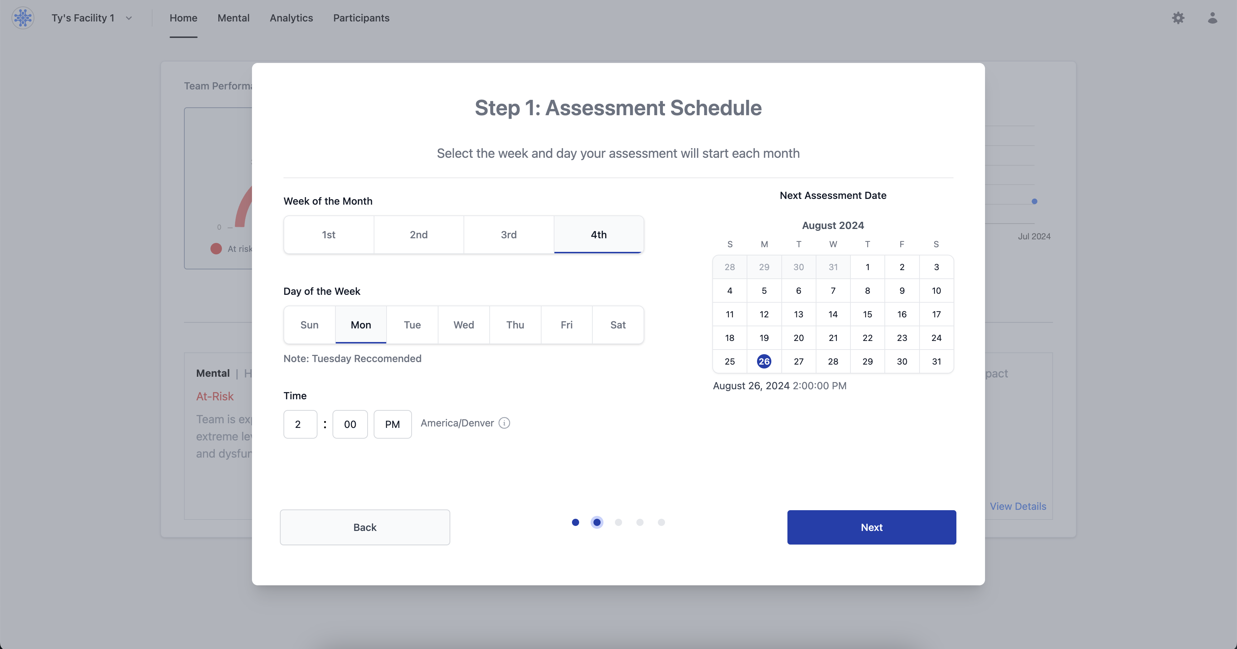Select August 26 on the calendar
This screenshot has width=1237, height=649.
coord(764,361)
